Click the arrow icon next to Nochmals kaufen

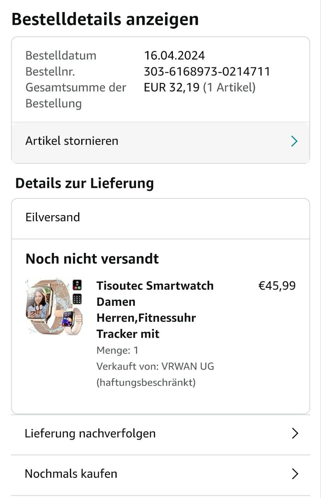[x=295, y=474]
